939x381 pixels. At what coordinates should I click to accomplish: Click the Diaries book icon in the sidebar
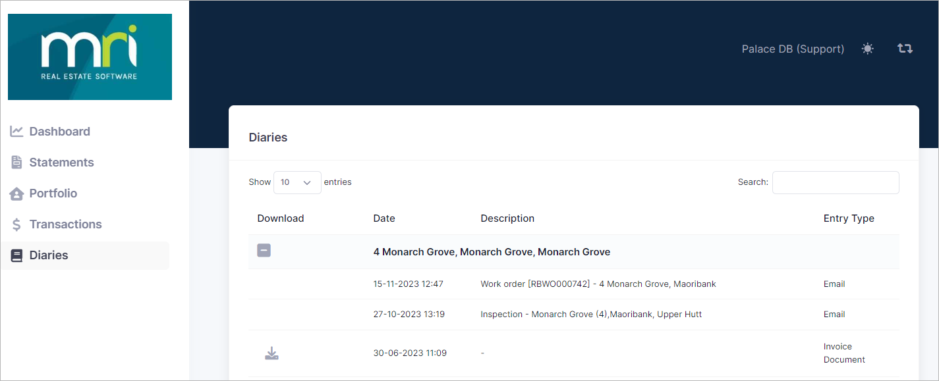coord(16,255)
